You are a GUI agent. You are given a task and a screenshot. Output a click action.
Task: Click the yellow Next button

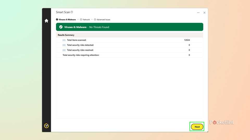click(x=197, y=127)
